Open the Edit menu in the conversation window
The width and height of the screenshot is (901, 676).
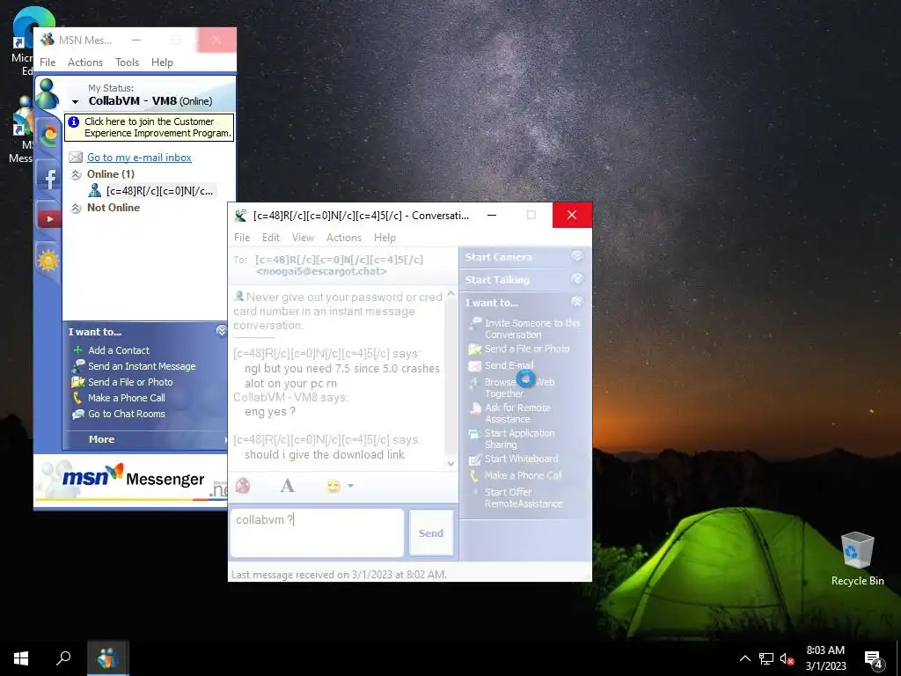(x=271, y=238)
